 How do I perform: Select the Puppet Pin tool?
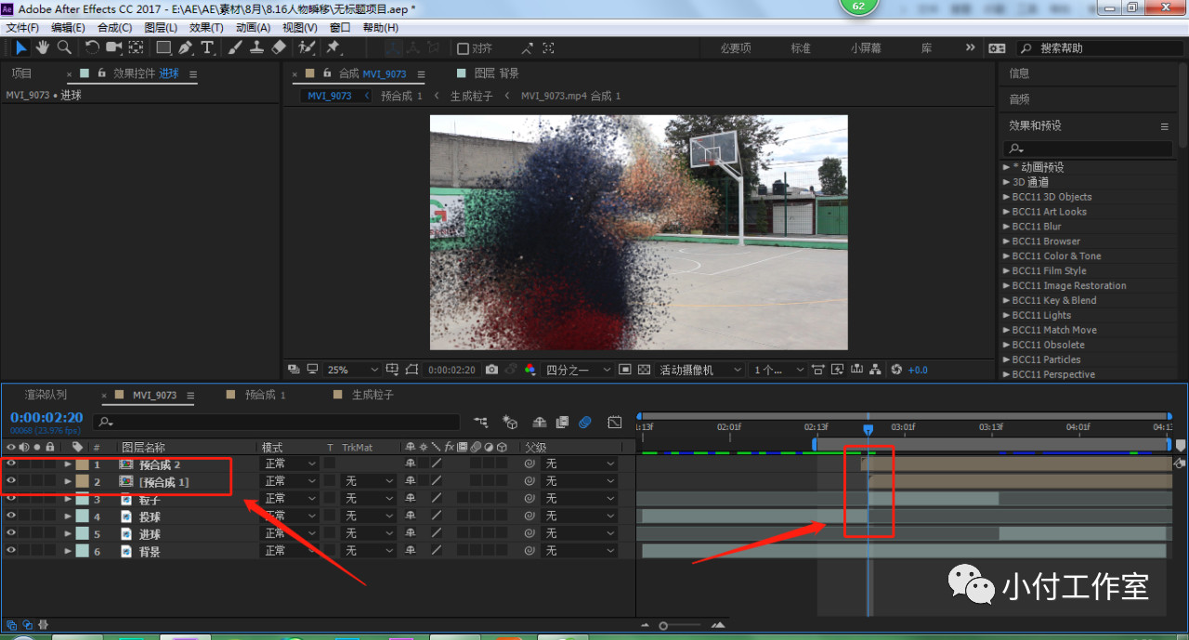[x=333, y=47]
